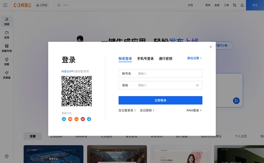Switch to the 账密登录 tab
Screen dimensions: 264x163
coord(125,59)
